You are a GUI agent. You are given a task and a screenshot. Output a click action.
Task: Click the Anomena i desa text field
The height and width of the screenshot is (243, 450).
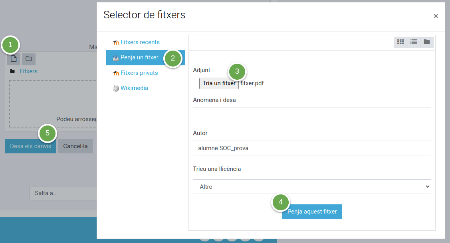(x=312, y=115)
